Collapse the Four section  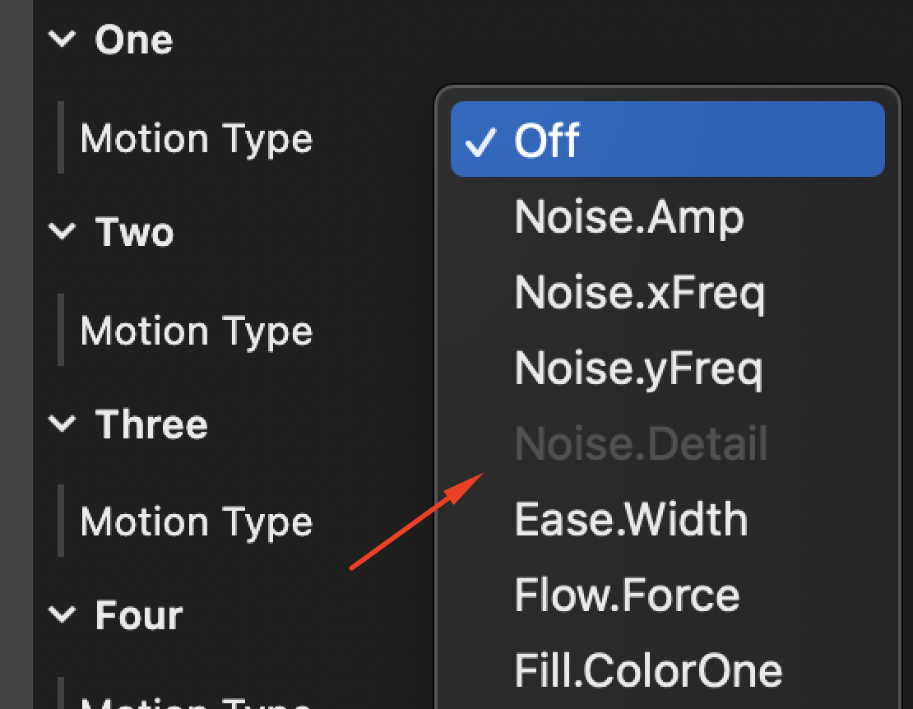pyautogui.click(x=63, y=614)
